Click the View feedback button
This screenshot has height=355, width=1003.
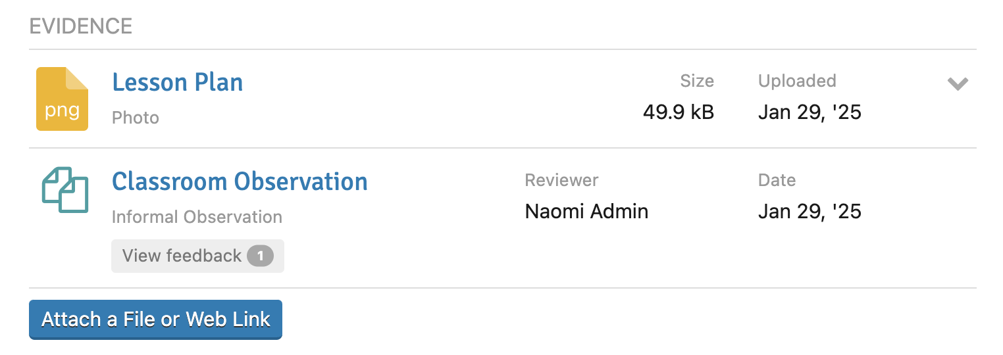197,256
